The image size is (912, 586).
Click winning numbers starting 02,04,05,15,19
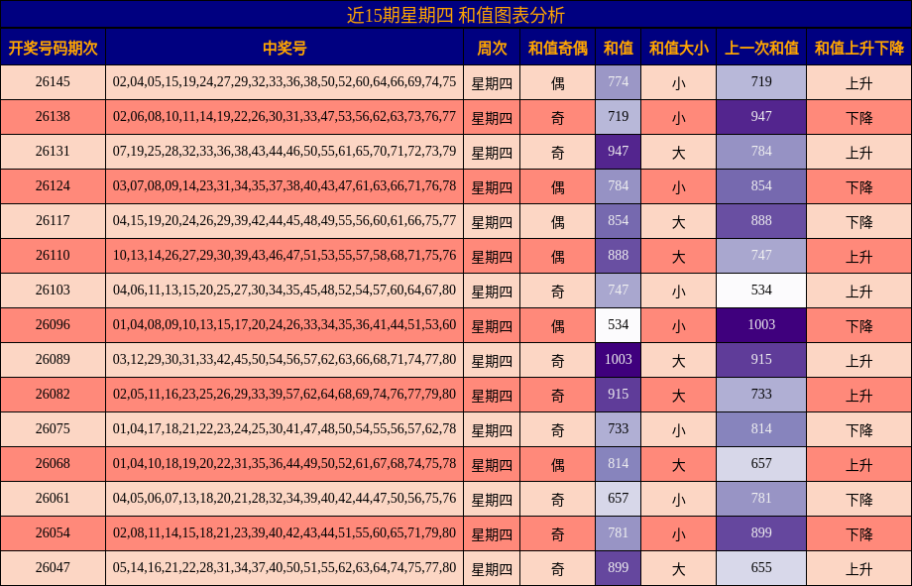click(x=285, y=82)
